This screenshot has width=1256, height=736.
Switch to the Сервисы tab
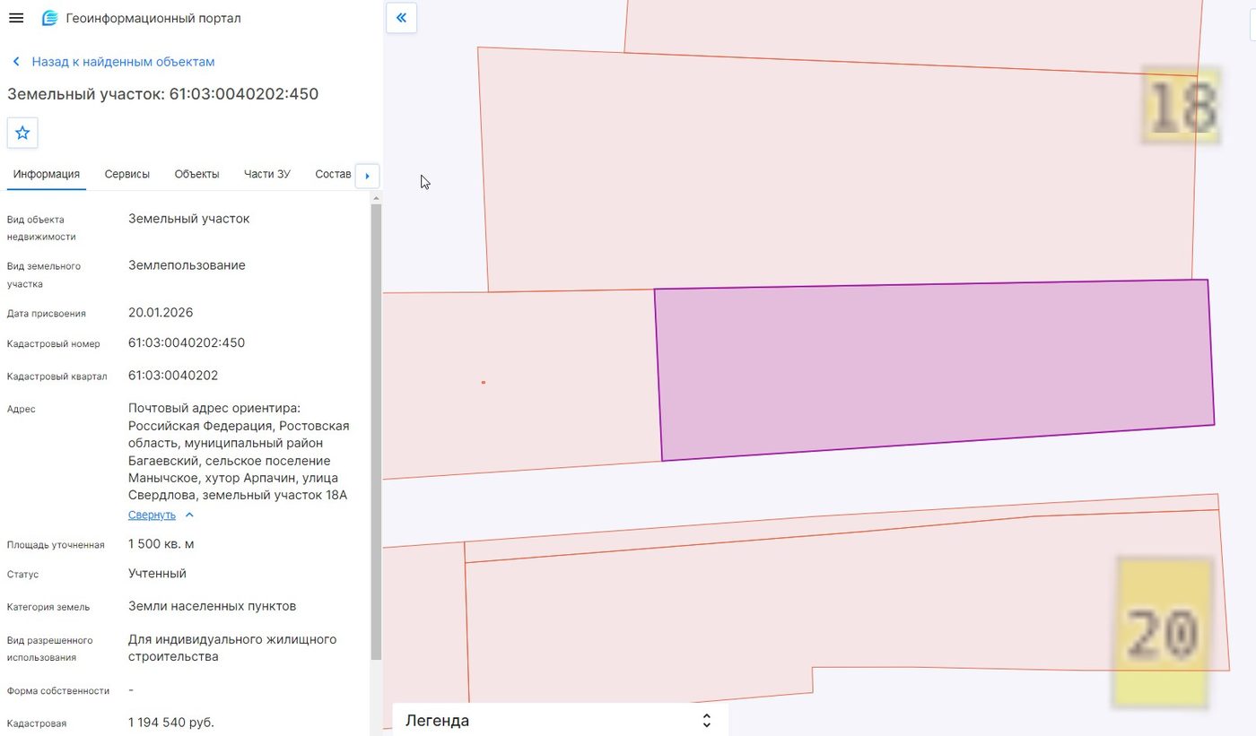tap(126, 174)
